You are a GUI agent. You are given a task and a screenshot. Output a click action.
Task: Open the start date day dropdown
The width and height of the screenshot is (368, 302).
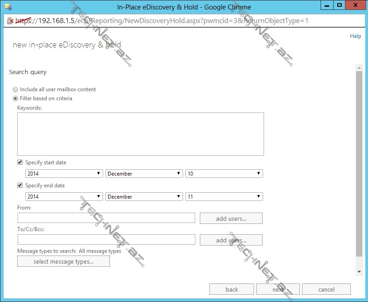224,174
